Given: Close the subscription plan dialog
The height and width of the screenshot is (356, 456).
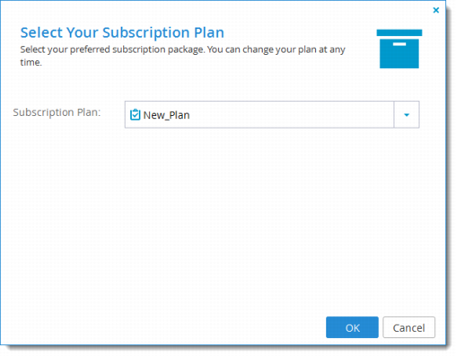Looking at the screenshot, I should (436, 10).
